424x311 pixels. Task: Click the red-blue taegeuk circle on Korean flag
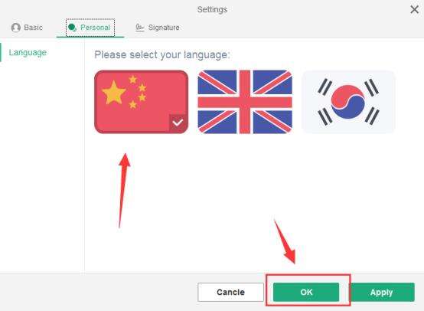(x=348, y=102)
